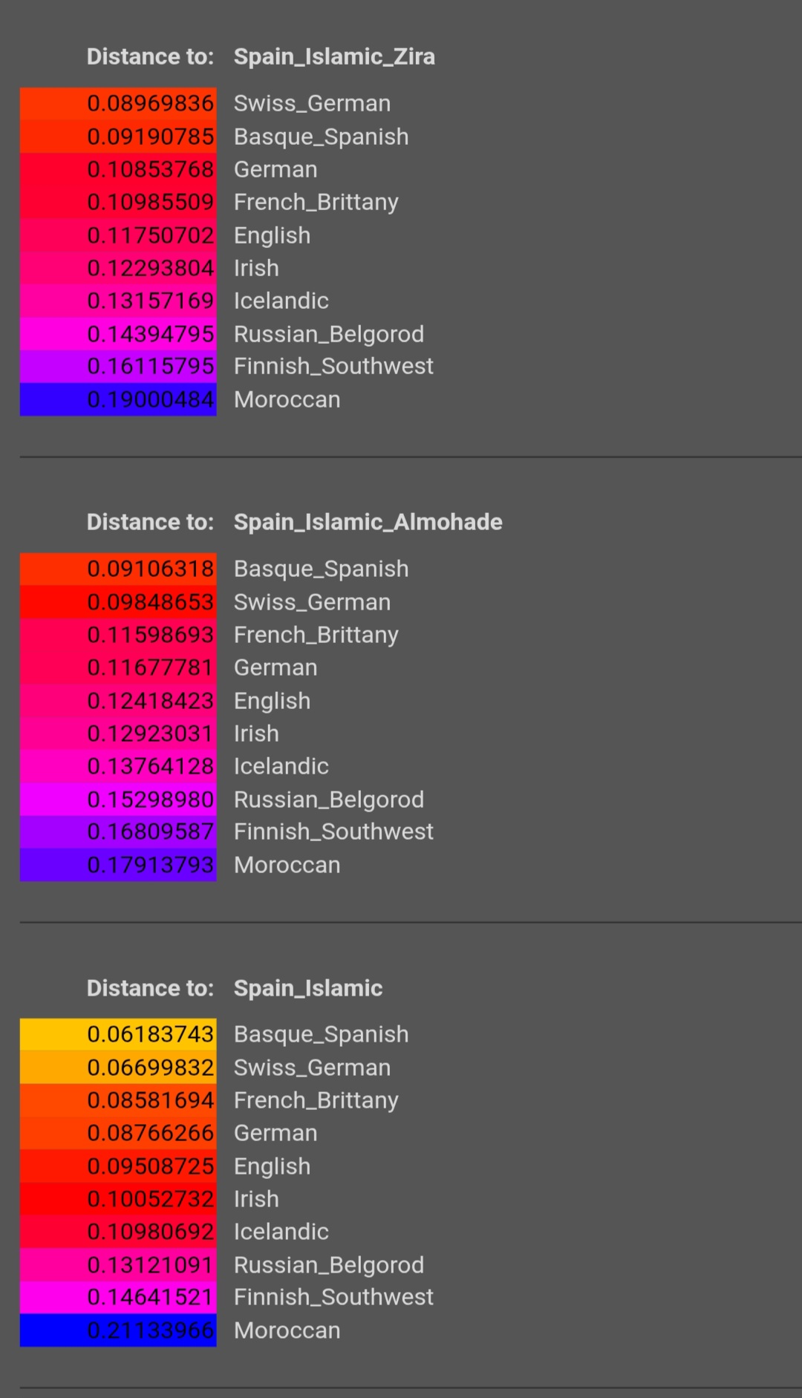
Task: Select the orange 0.06699832 value
Action: coord(118,1068)
